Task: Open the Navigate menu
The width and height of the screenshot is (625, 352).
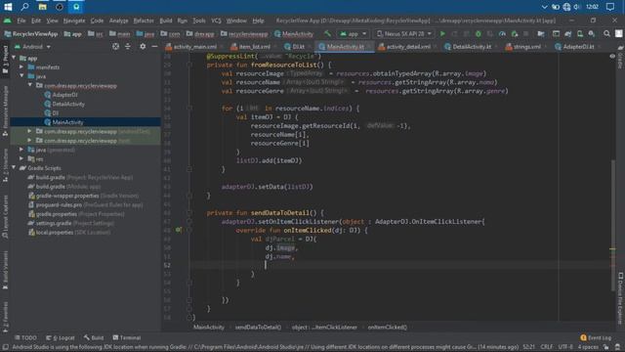Action: (x=74, y=21)
